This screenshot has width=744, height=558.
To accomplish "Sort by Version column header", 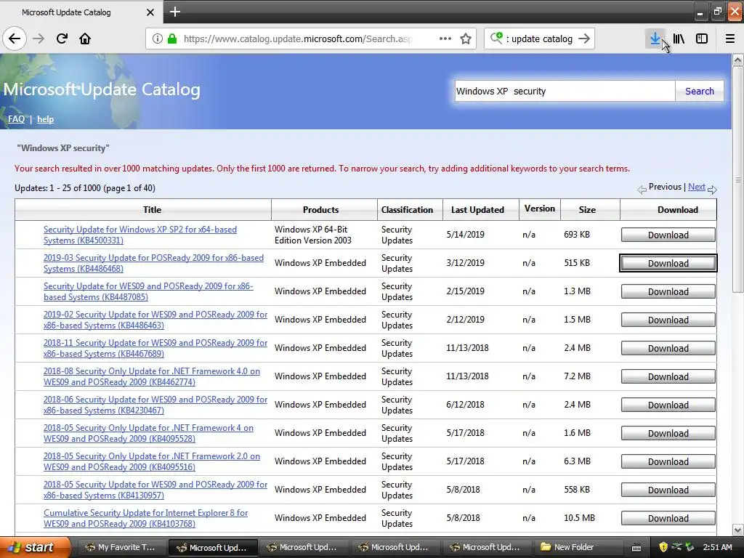I will pos(540,209).
